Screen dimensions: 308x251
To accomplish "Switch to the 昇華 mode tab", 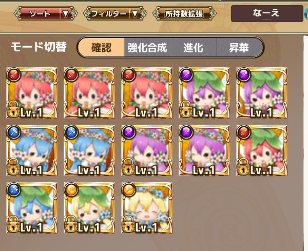I will coord(239,47).
